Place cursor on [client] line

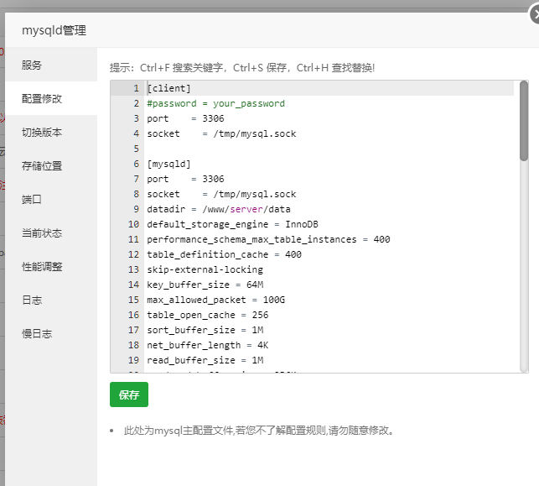pyautogui.click(x=168, y=88)
